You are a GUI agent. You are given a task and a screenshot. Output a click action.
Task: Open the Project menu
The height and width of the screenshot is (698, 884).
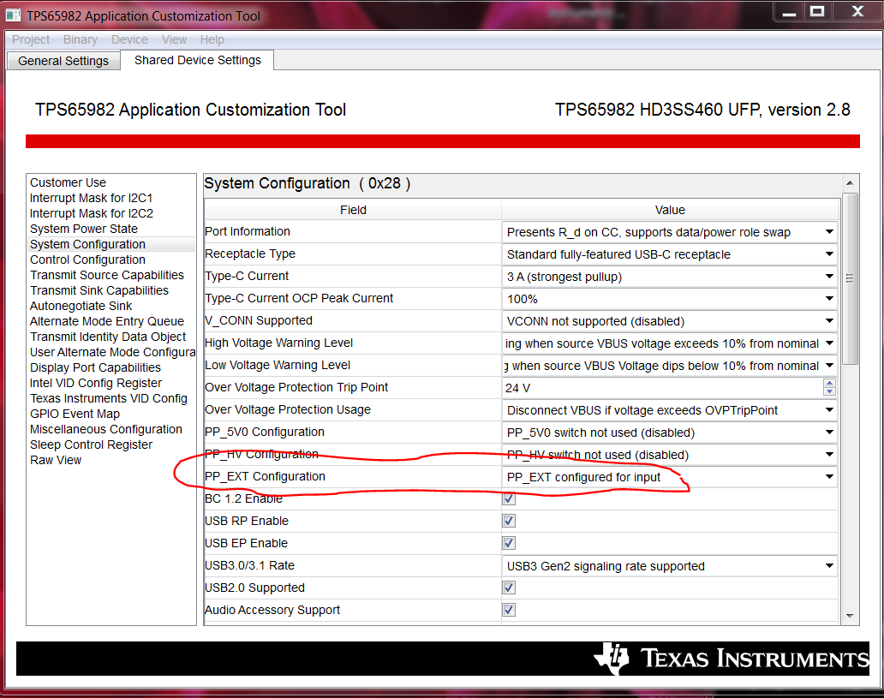[31, 39]
